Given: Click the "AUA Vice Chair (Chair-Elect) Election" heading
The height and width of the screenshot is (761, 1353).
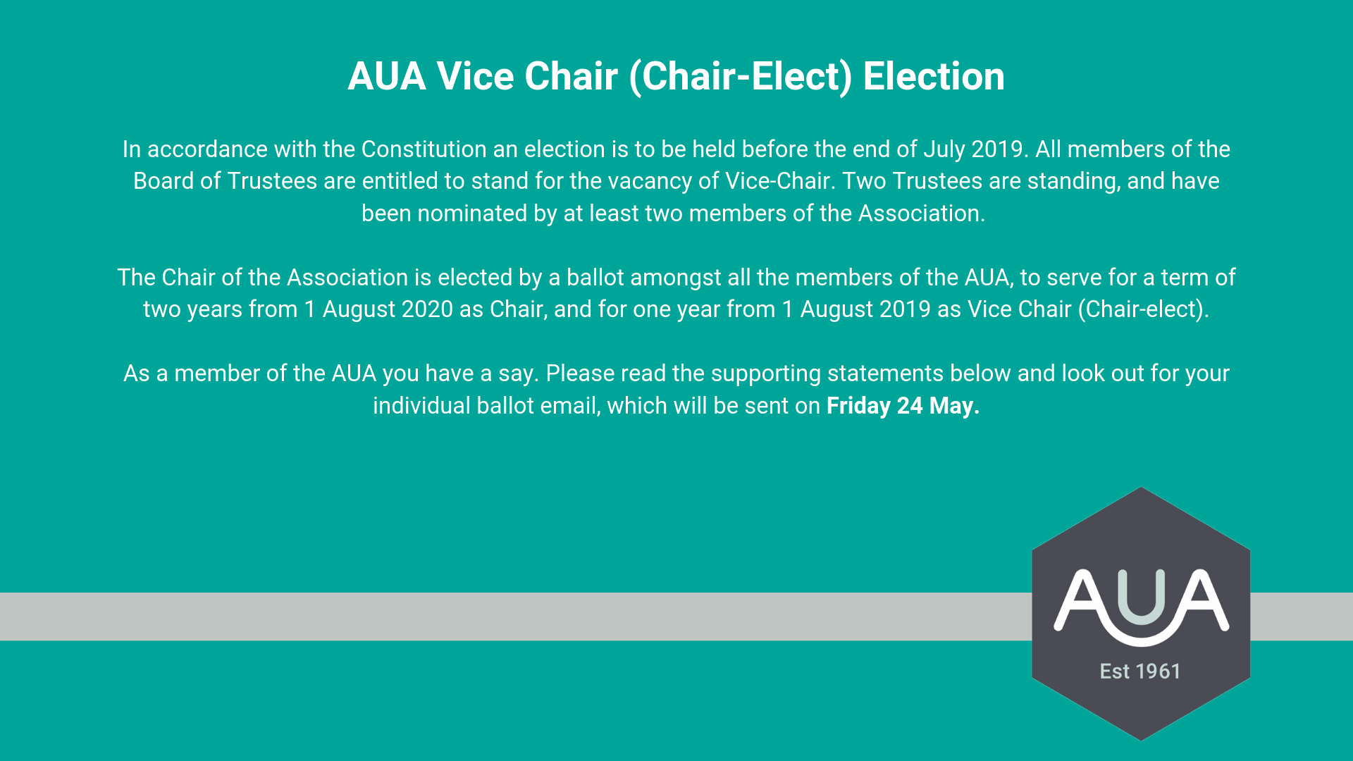Looking at the screenshot, I should click(x=676, y=76).
